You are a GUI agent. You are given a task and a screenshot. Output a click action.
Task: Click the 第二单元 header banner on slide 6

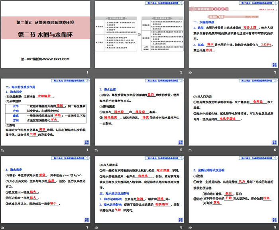coord(258,81)
